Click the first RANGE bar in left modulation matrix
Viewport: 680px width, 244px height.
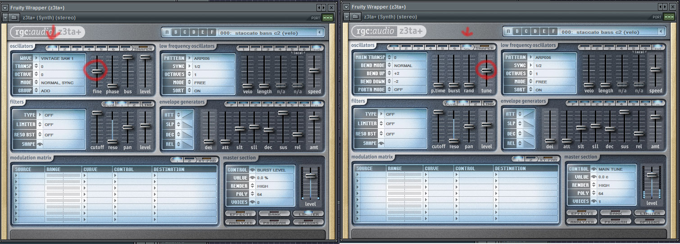(63, 176)
